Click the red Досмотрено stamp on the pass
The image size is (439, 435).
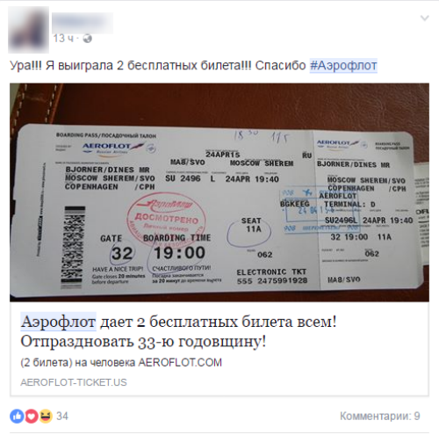pos(166,216)
